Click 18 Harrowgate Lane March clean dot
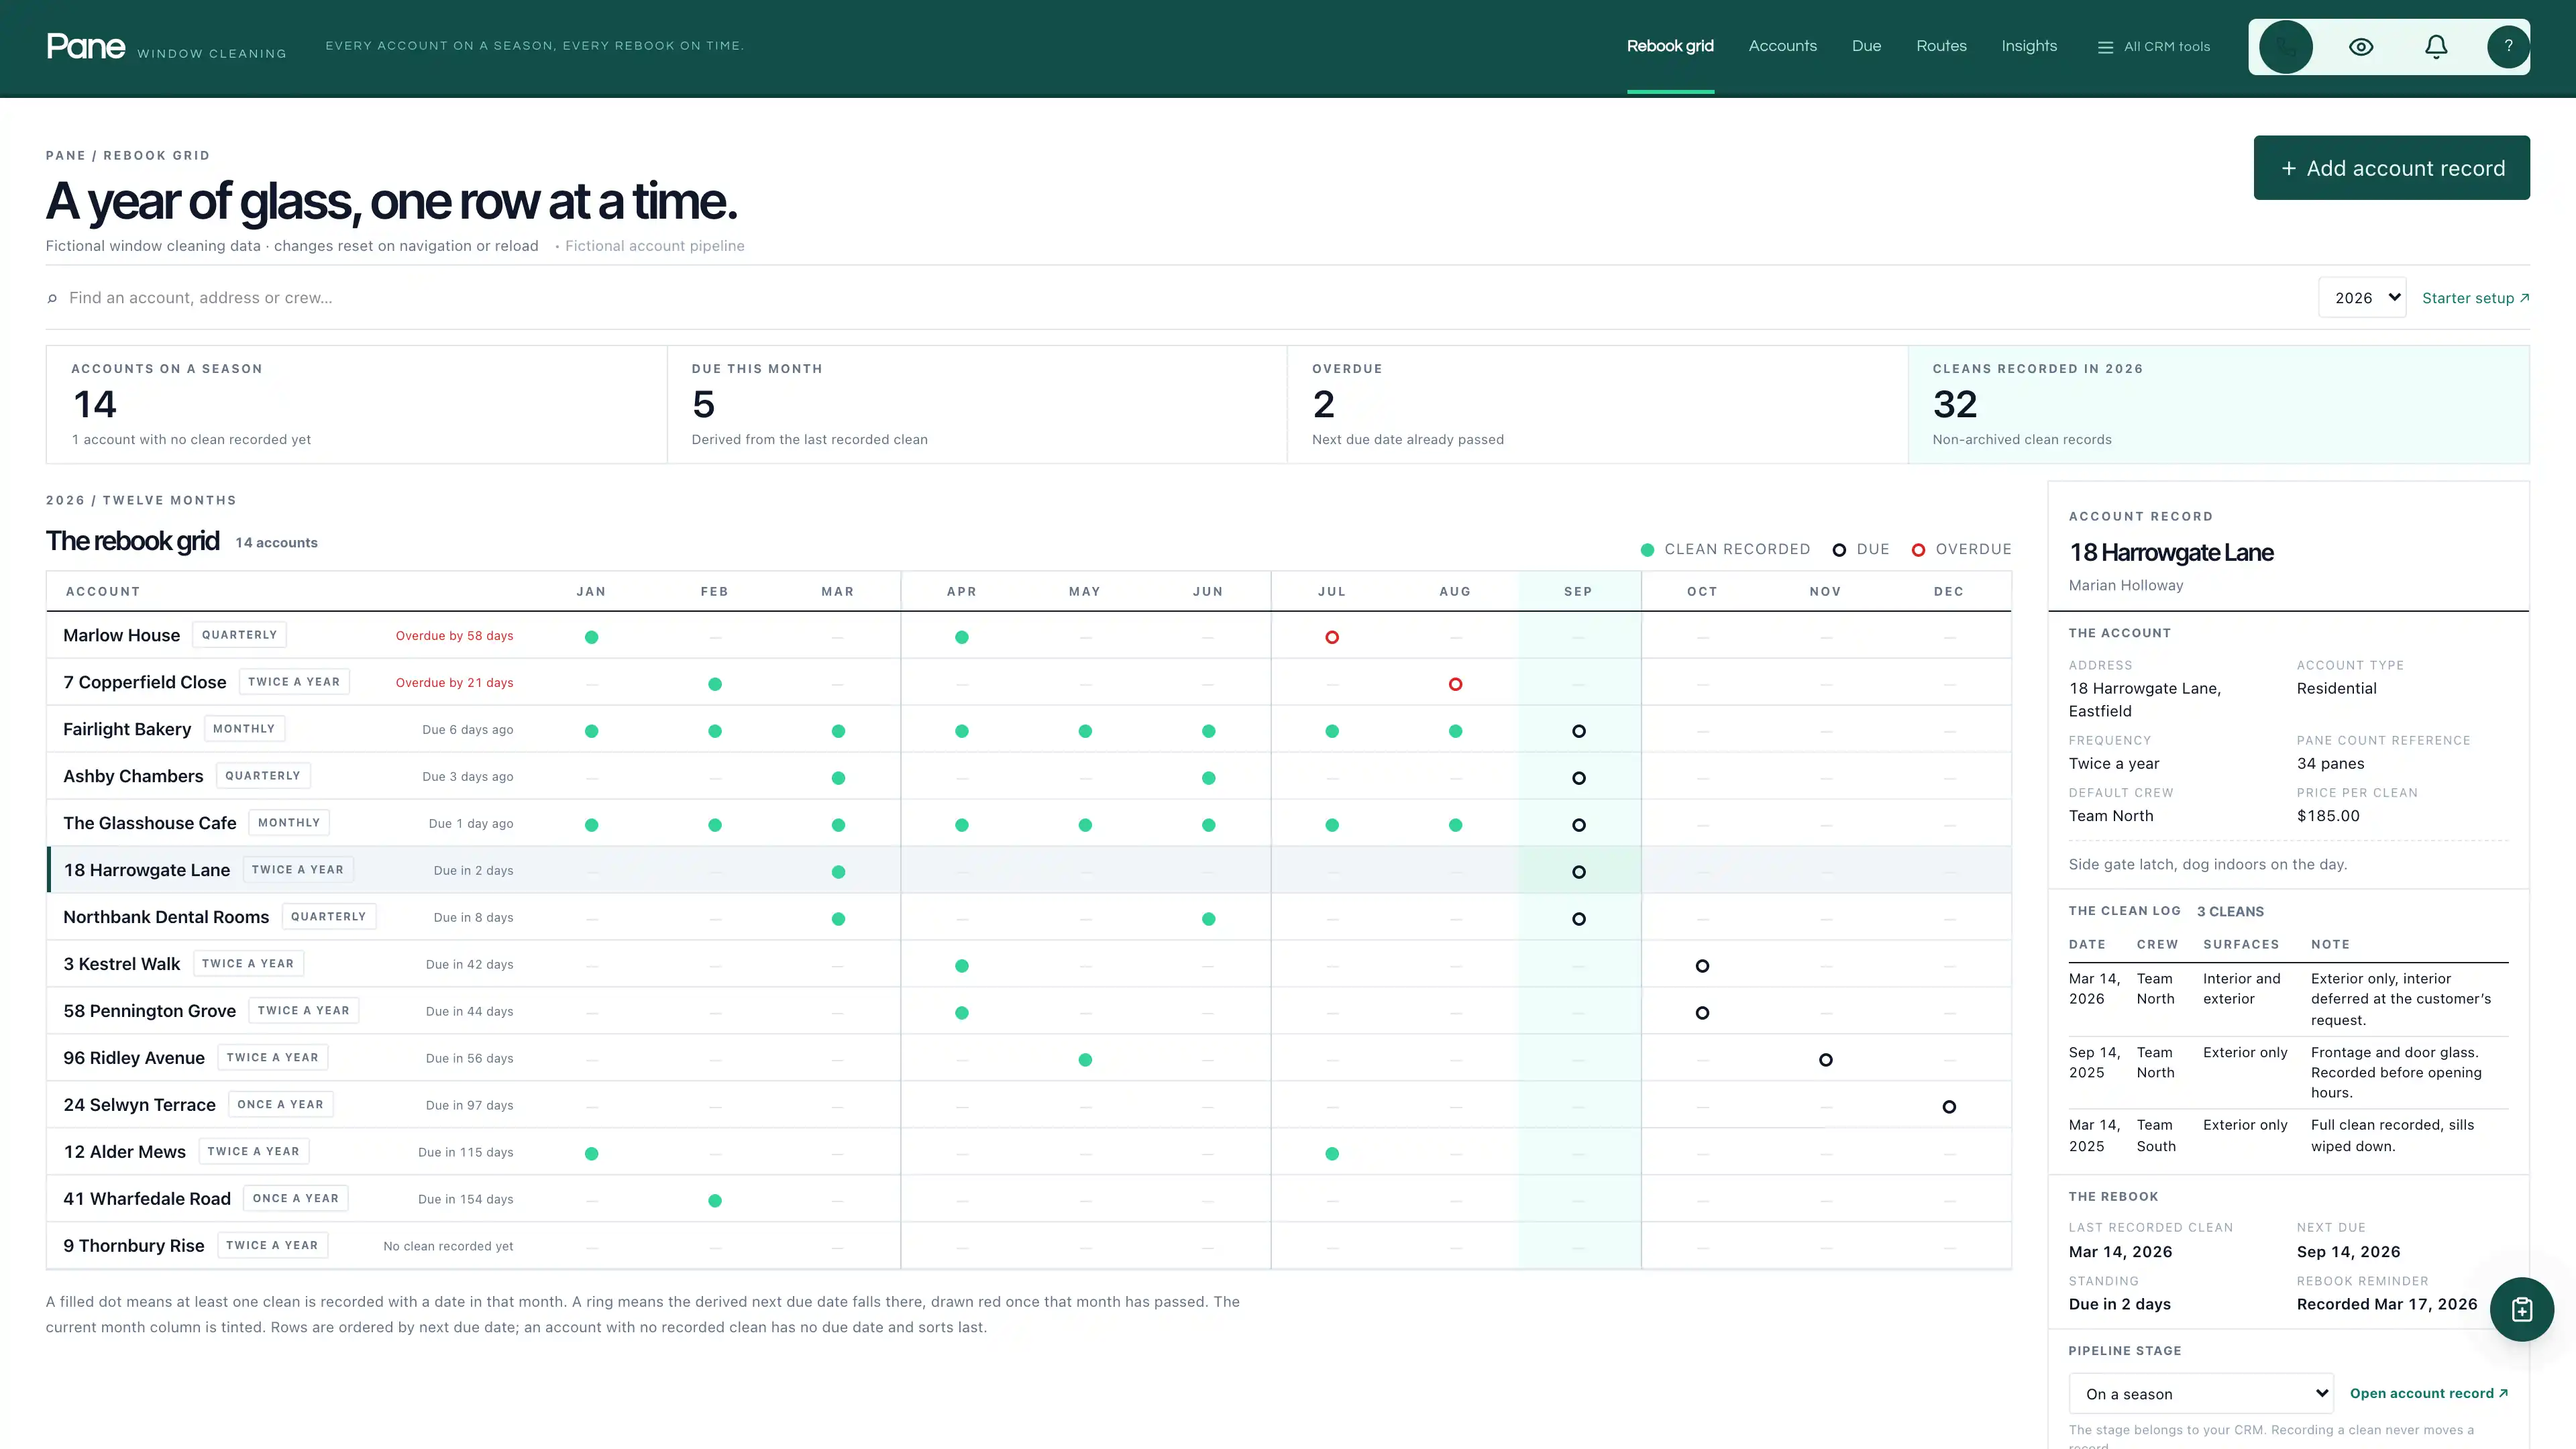2576x1449 pixels. 838,872
